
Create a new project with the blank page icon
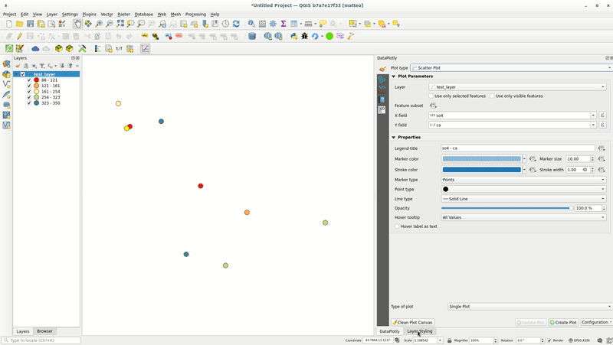[x=9, y=24]
